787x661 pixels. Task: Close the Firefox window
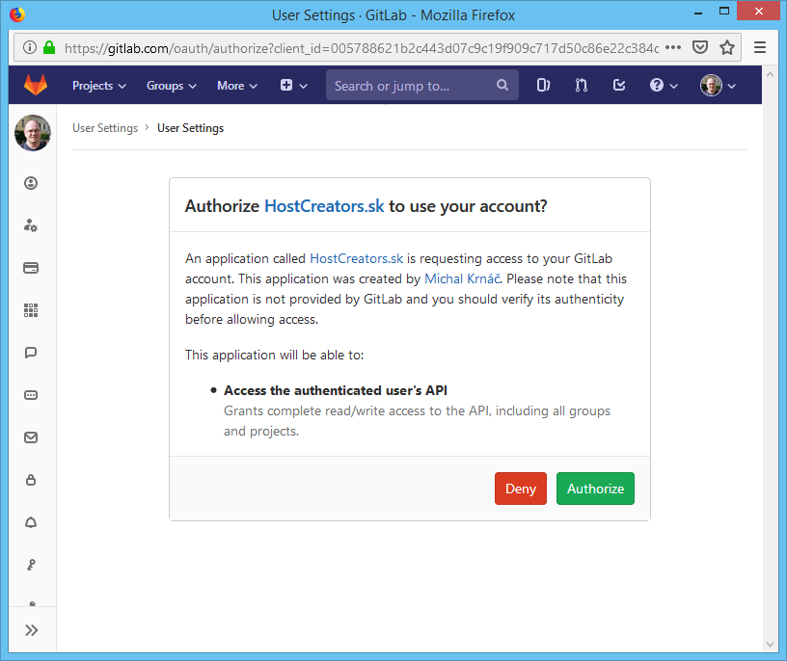pos(758,11)
